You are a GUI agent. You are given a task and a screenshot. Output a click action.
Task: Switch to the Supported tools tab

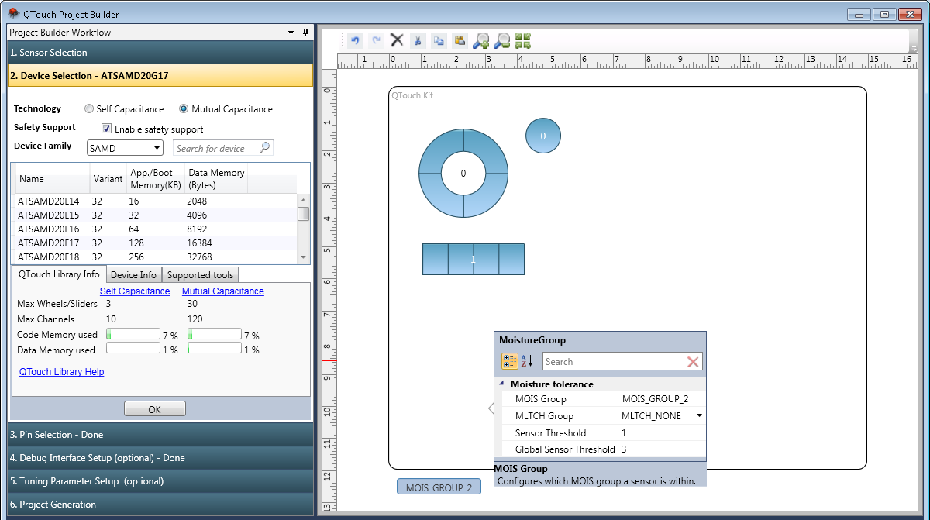coord(200,275)
